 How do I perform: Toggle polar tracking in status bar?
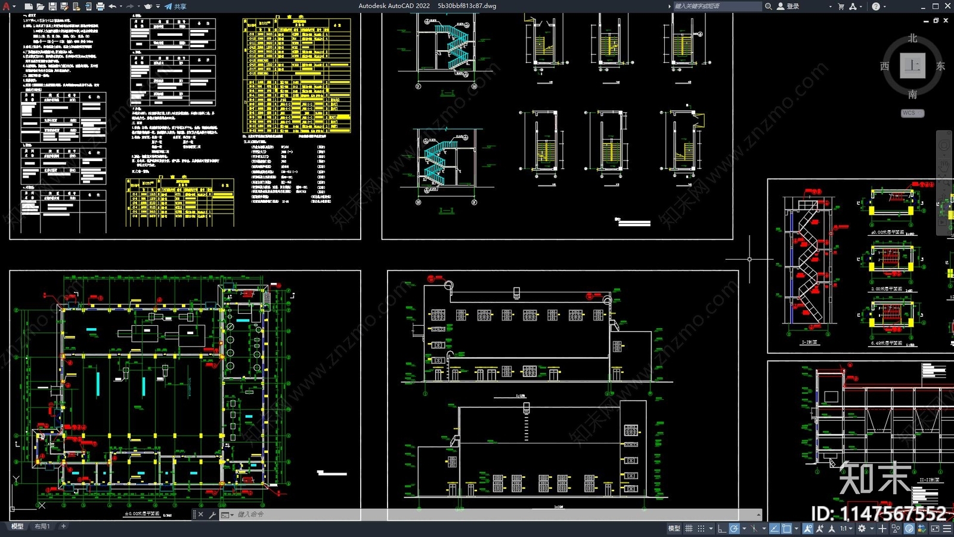[734, 529]
